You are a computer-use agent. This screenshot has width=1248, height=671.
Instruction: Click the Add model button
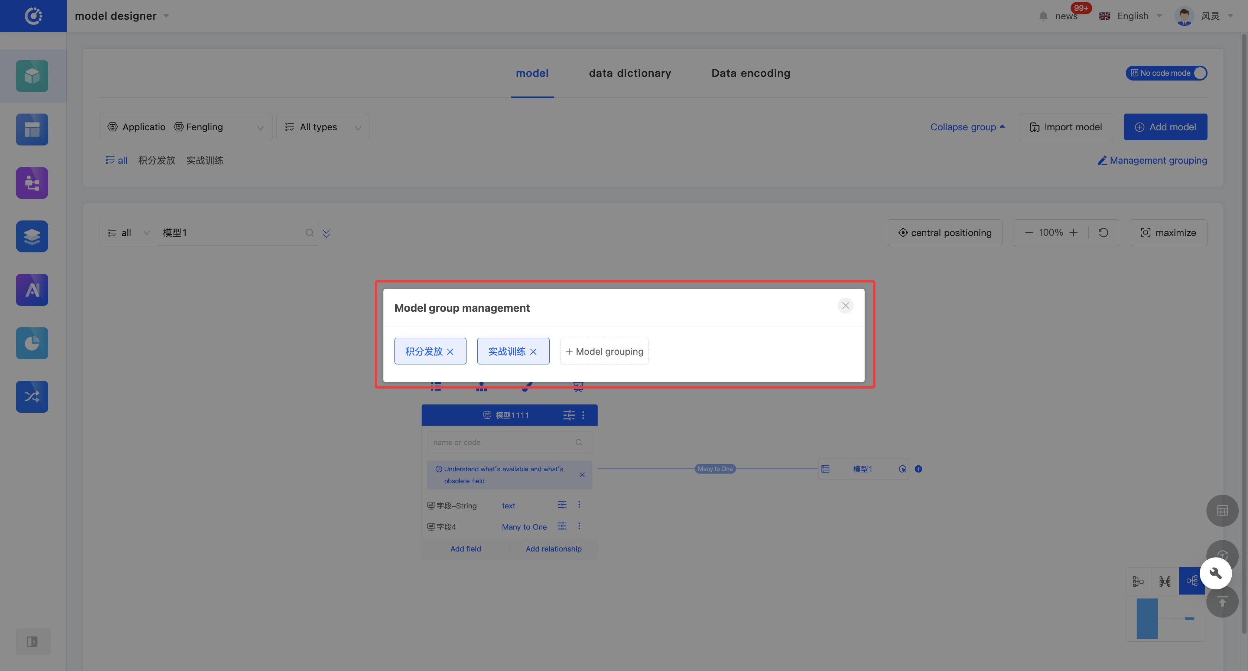(x=1165, y=127)
